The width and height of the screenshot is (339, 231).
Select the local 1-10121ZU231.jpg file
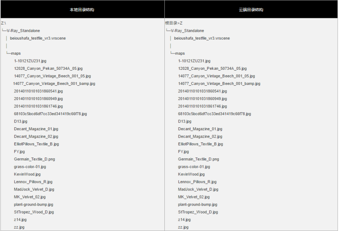point(30,61)
